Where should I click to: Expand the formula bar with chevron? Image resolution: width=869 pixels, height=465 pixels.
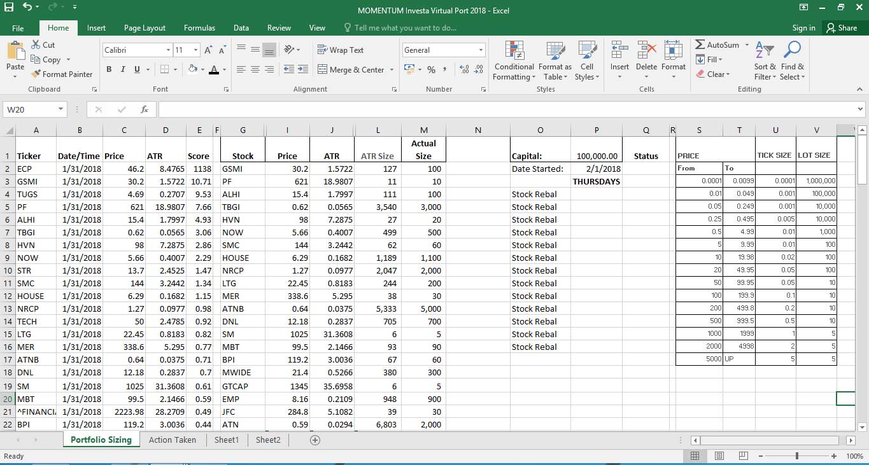(860, 109)
